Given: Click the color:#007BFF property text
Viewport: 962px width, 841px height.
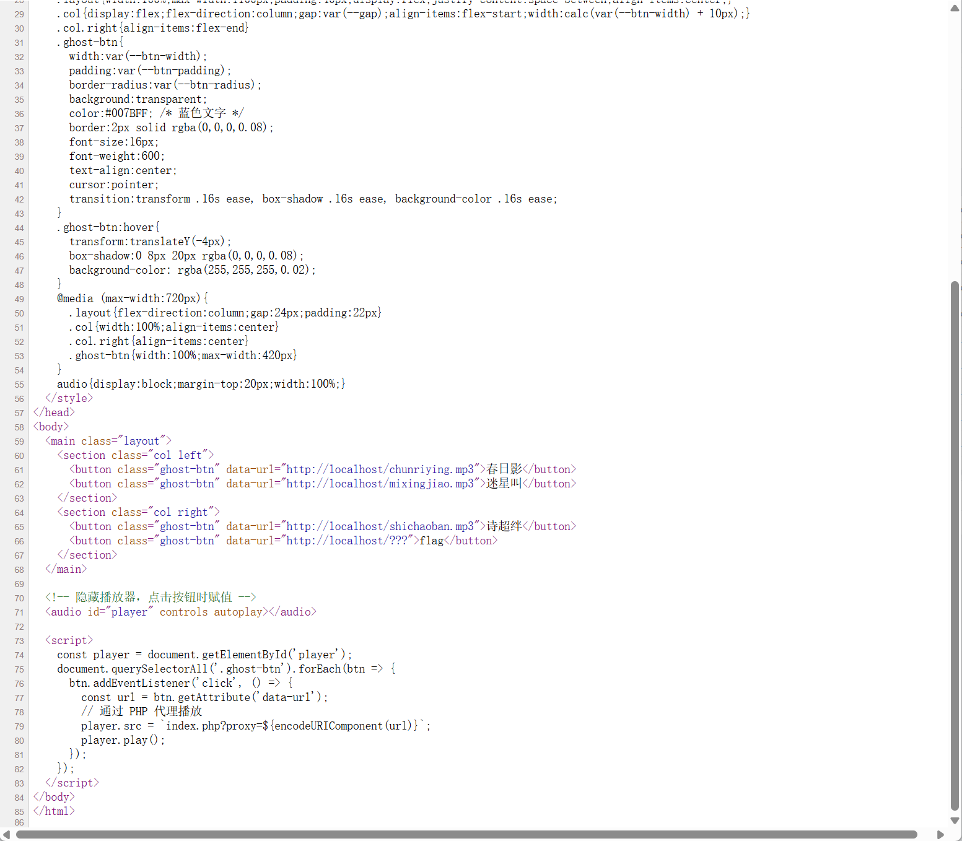Looking at the screenshot, I should (x=109, y=113).
